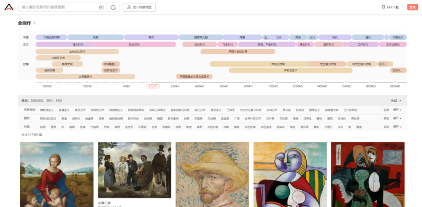
Task: Expand the 风格流派 row with 展开
Action: [x=397, y=110]
